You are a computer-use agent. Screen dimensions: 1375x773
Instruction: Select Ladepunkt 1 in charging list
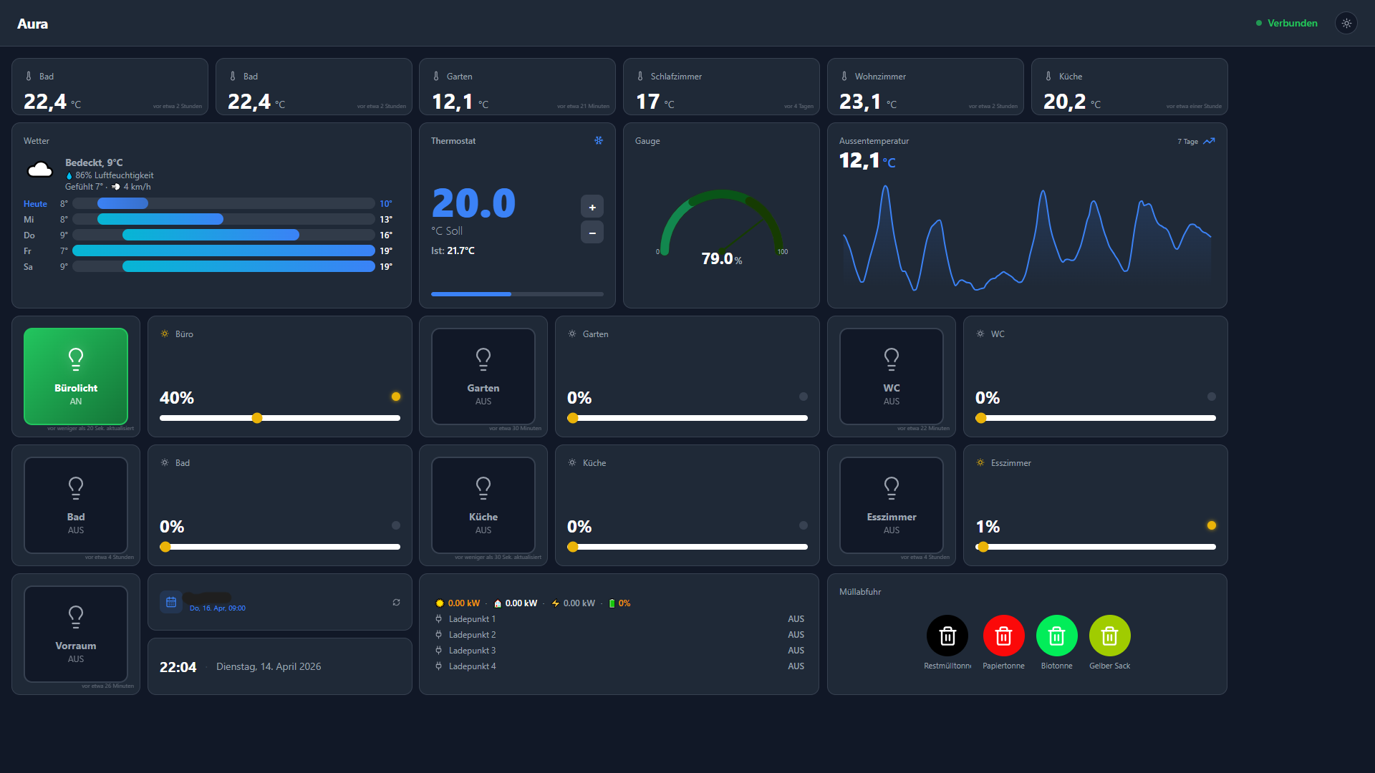tap(472, 619)
